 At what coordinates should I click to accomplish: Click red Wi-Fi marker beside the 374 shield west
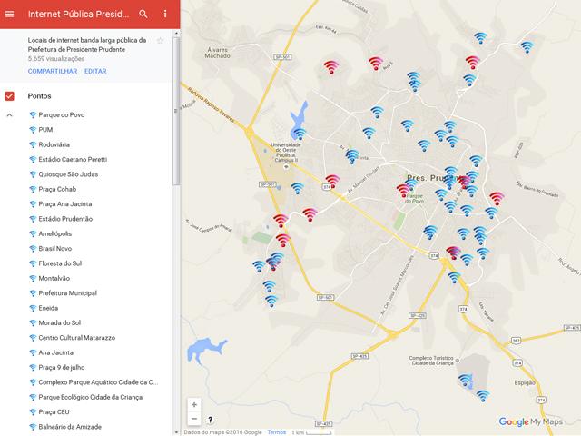click(x=332, y=181)
